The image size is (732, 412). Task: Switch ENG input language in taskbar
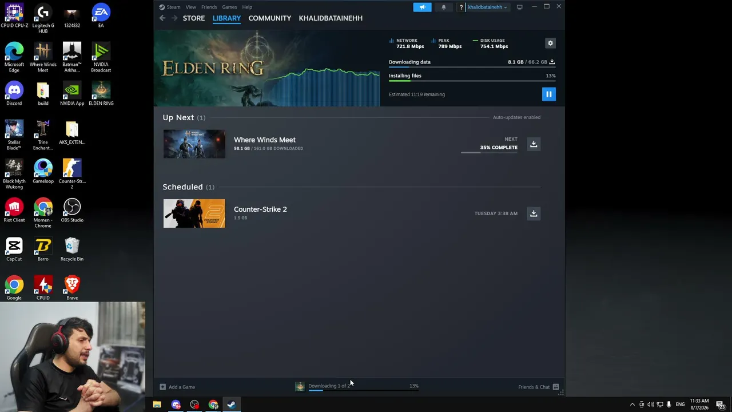point(680,405)
